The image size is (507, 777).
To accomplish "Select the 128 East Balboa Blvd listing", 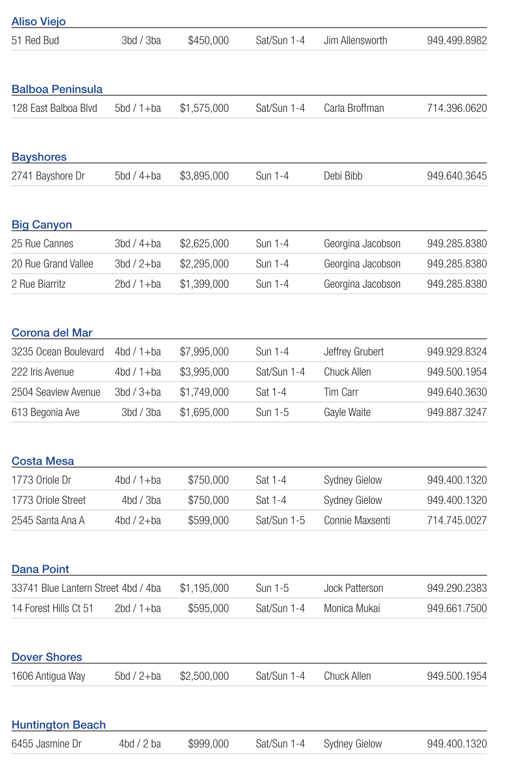I will [54, 109].
